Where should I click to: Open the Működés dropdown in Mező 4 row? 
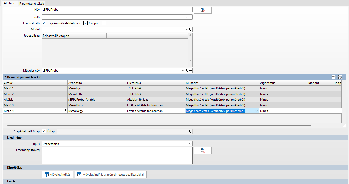tap(256, 111)
